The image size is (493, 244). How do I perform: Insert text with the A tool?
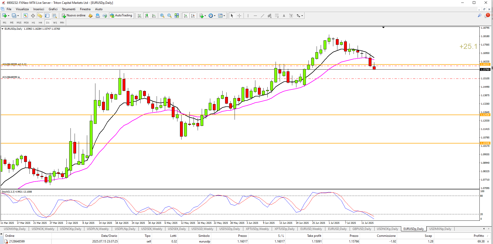284,16
